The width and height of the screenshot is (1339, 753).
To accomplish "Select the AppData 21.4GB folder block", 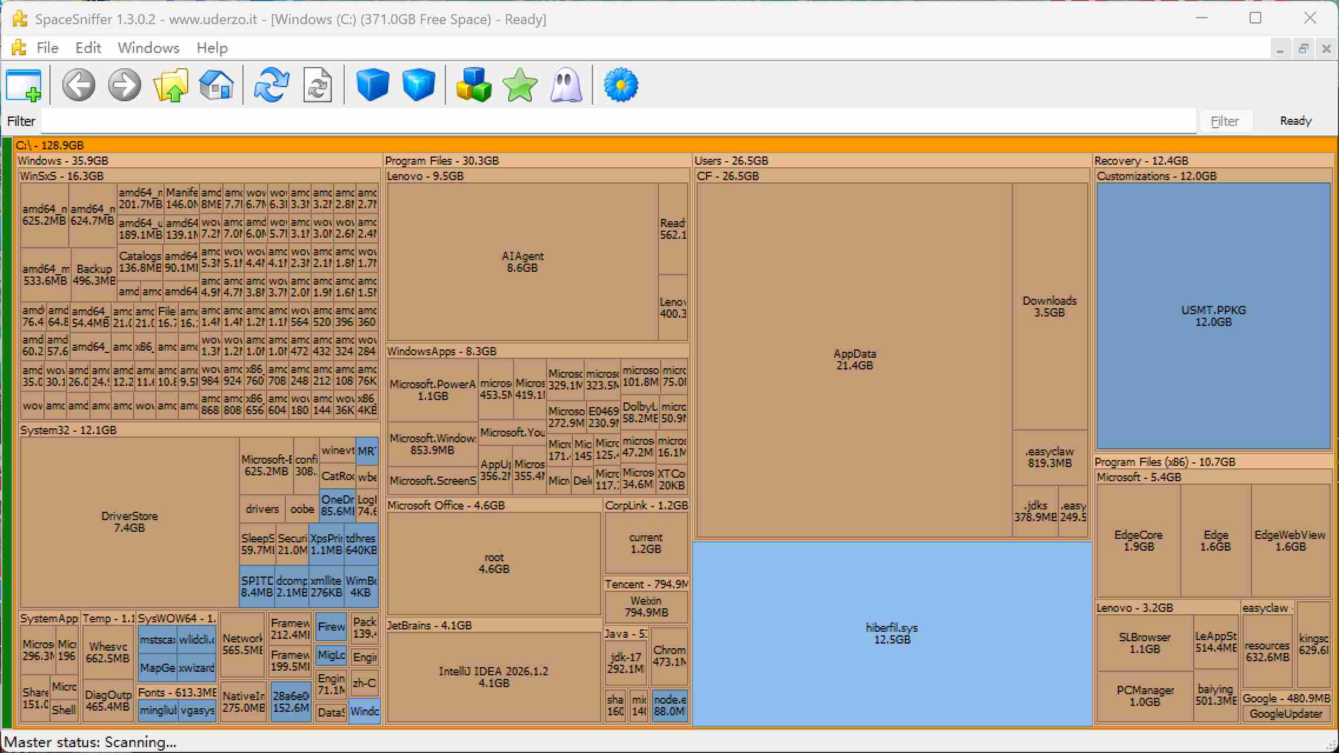I will click(x=854, y=359).
